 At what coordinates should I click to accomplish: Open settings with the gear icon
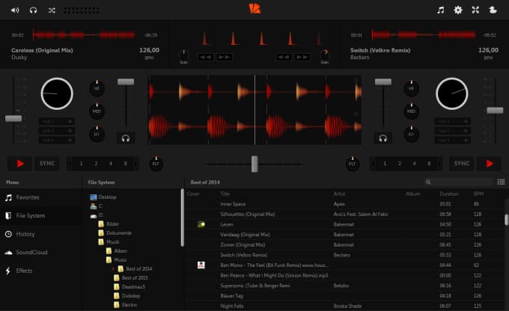coord(458,10)
